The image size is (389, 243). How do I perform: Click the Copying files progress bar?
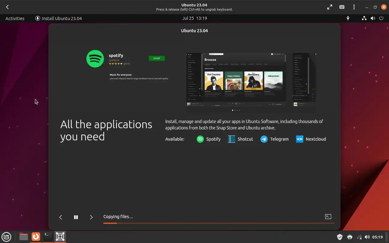[x=219, y=223]
